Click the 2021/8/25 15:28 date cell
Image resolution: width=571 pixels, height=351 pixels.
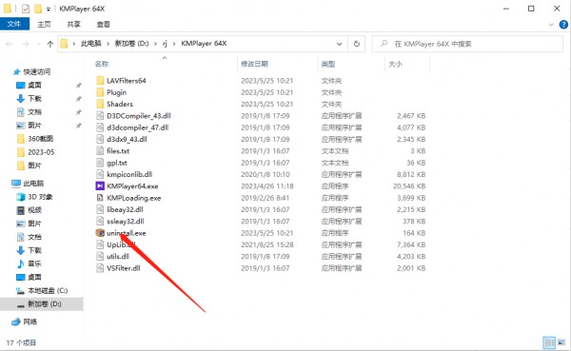coord(266,244)
